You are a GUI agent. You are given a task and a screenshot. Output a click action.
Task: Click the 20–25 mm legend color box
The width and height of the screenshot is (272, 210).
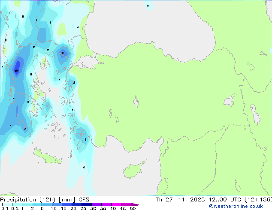77,204
